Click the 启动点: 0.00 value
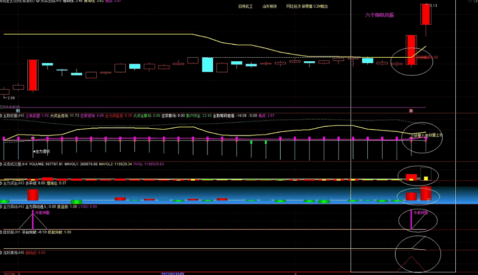 [36, 253]
